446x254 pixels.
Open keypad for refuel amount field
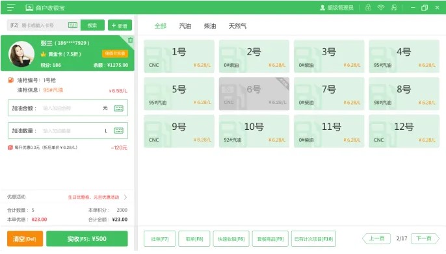point(118,108)
